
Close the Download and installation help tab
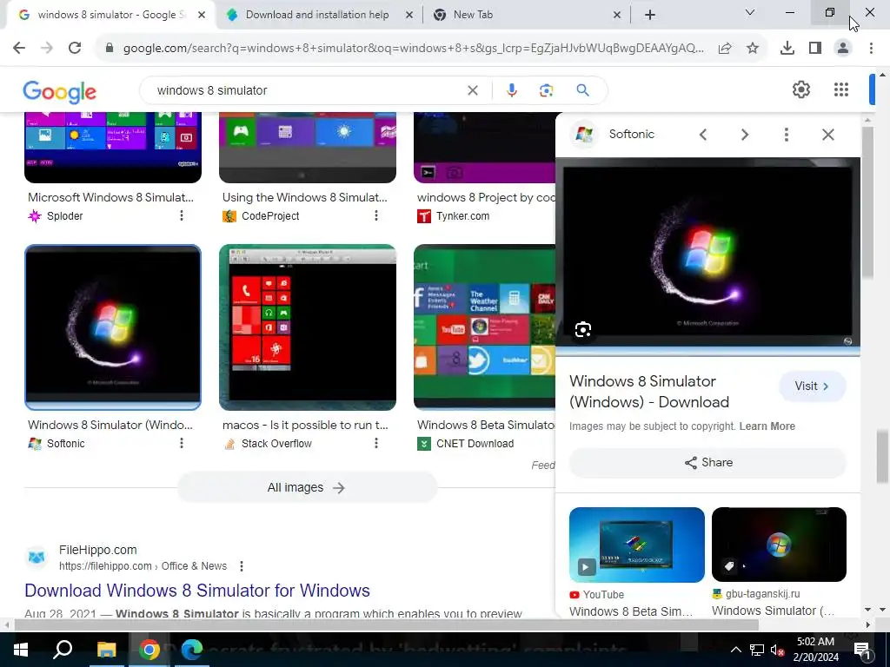click(409, 16)
